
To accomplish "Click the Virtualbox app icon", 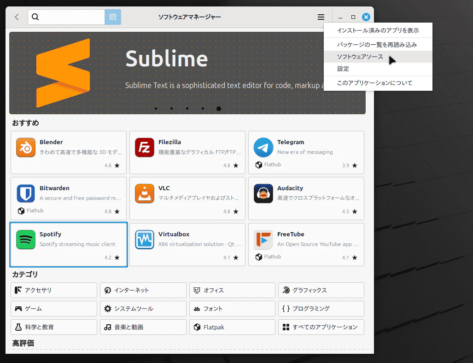I will tap(145, 240).
